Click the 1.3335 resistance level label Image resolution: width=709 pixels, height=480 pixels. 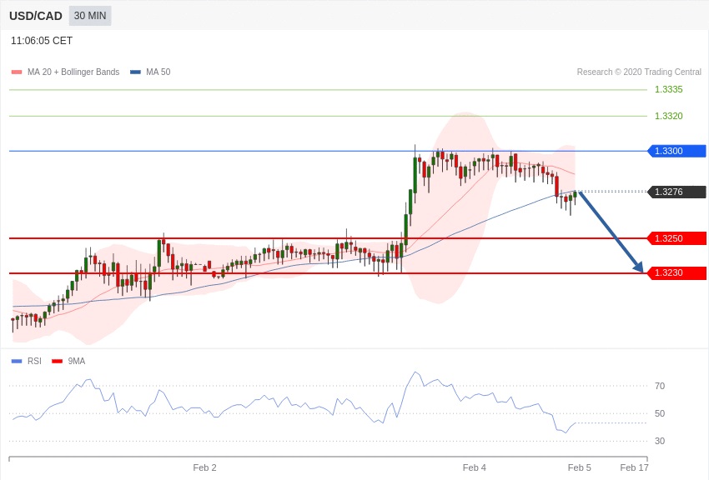pos(668,89)
